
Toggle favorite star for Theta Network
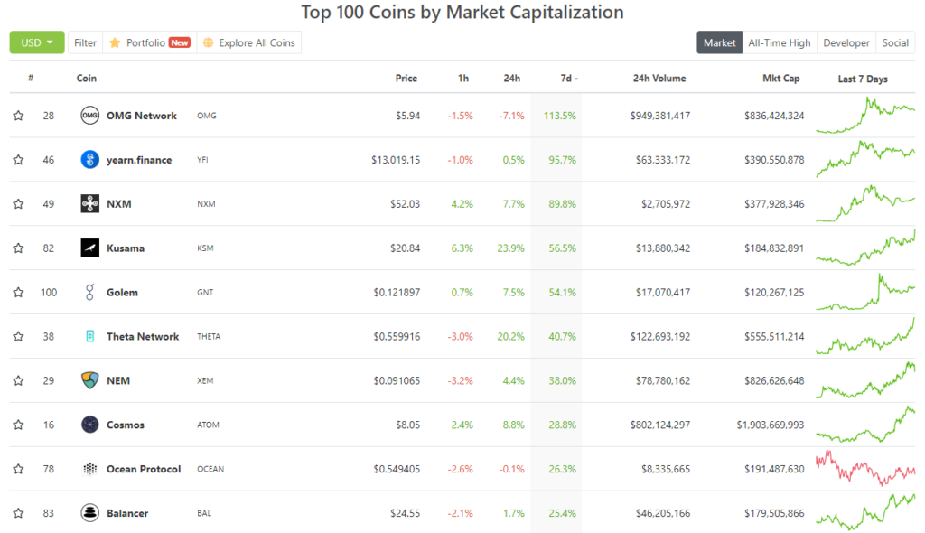(19, 336)
